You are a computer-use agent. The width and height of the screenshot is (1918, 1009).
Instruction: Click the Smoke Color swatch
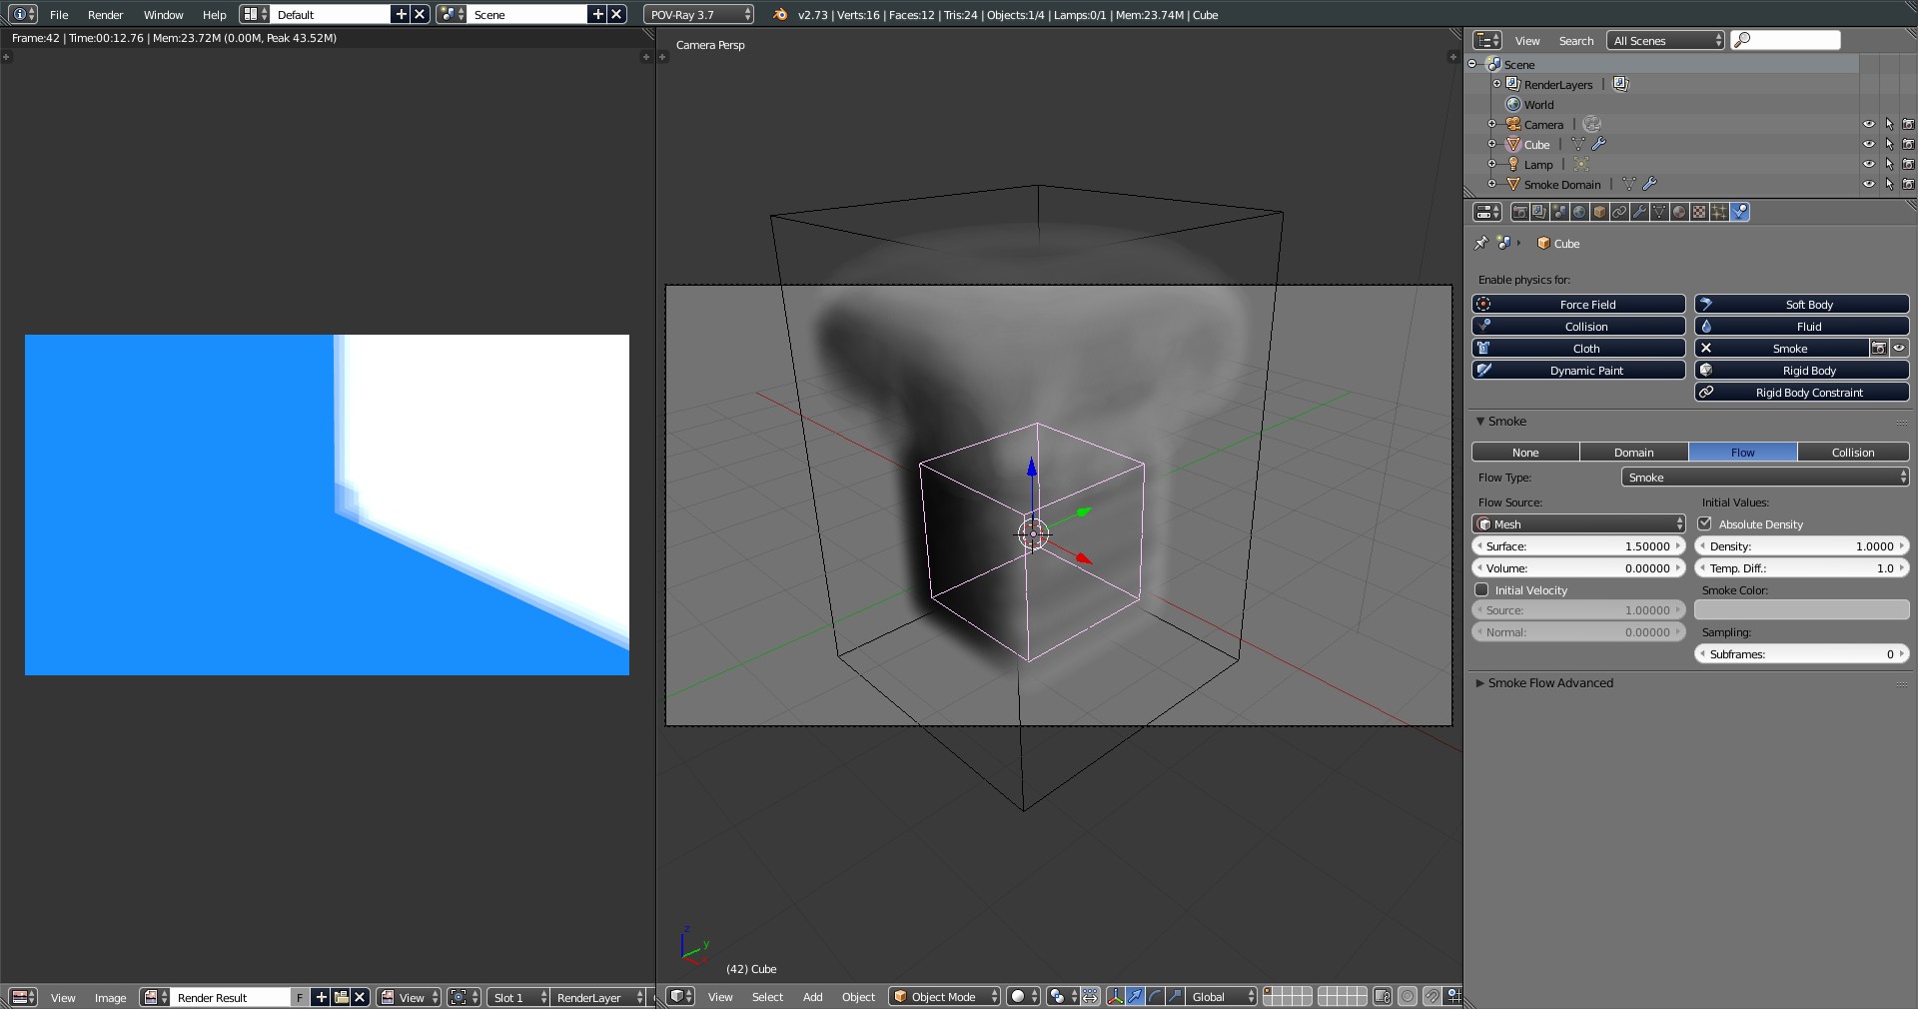(x=1801, y=610)
